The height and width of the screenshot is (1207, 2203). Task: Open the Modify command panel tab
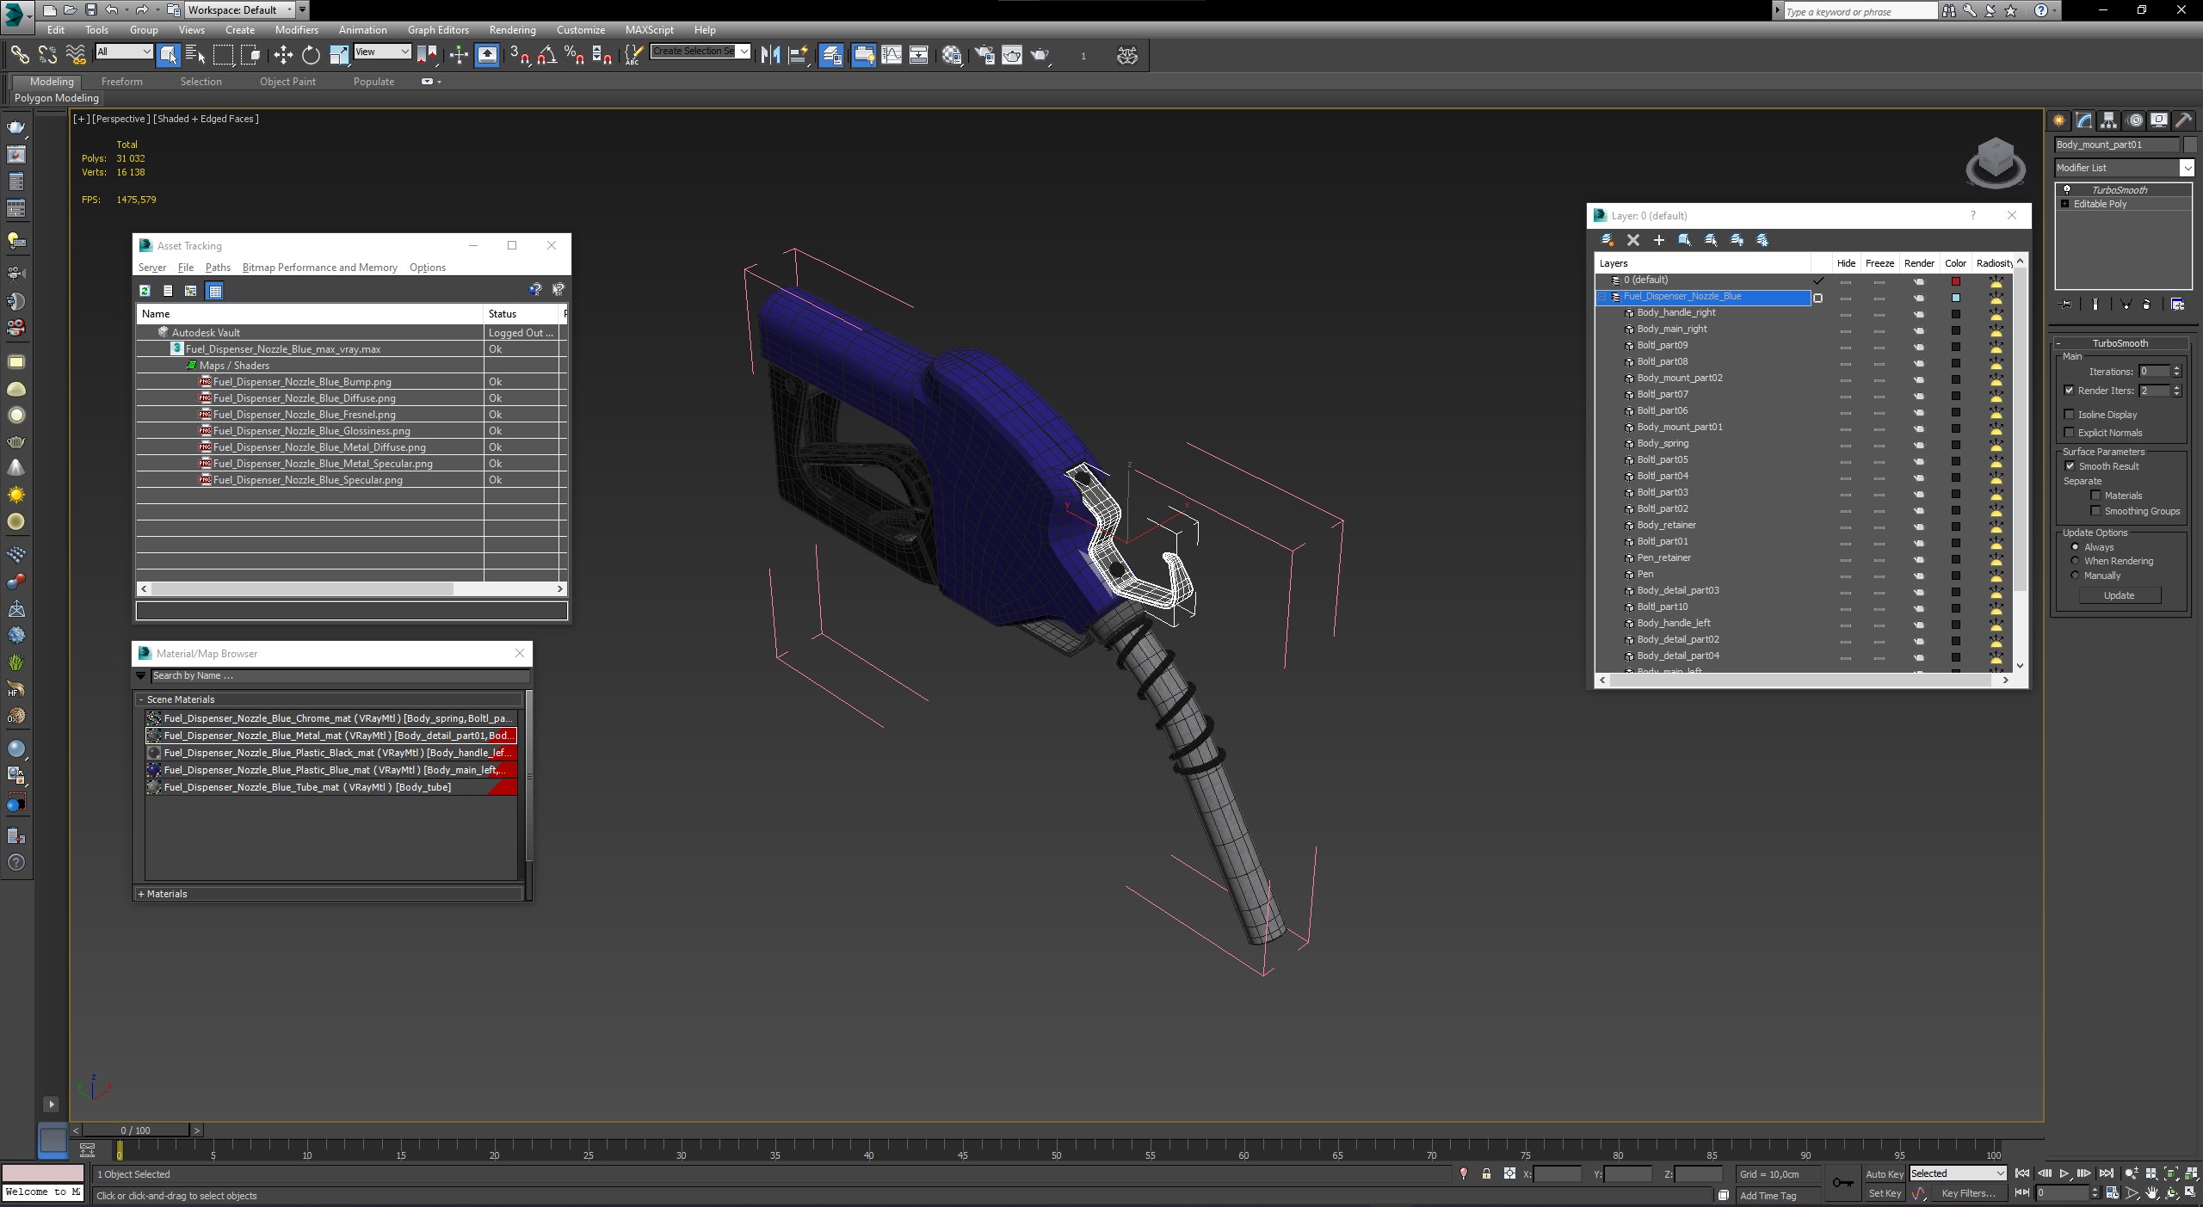tap(2083, 120)
